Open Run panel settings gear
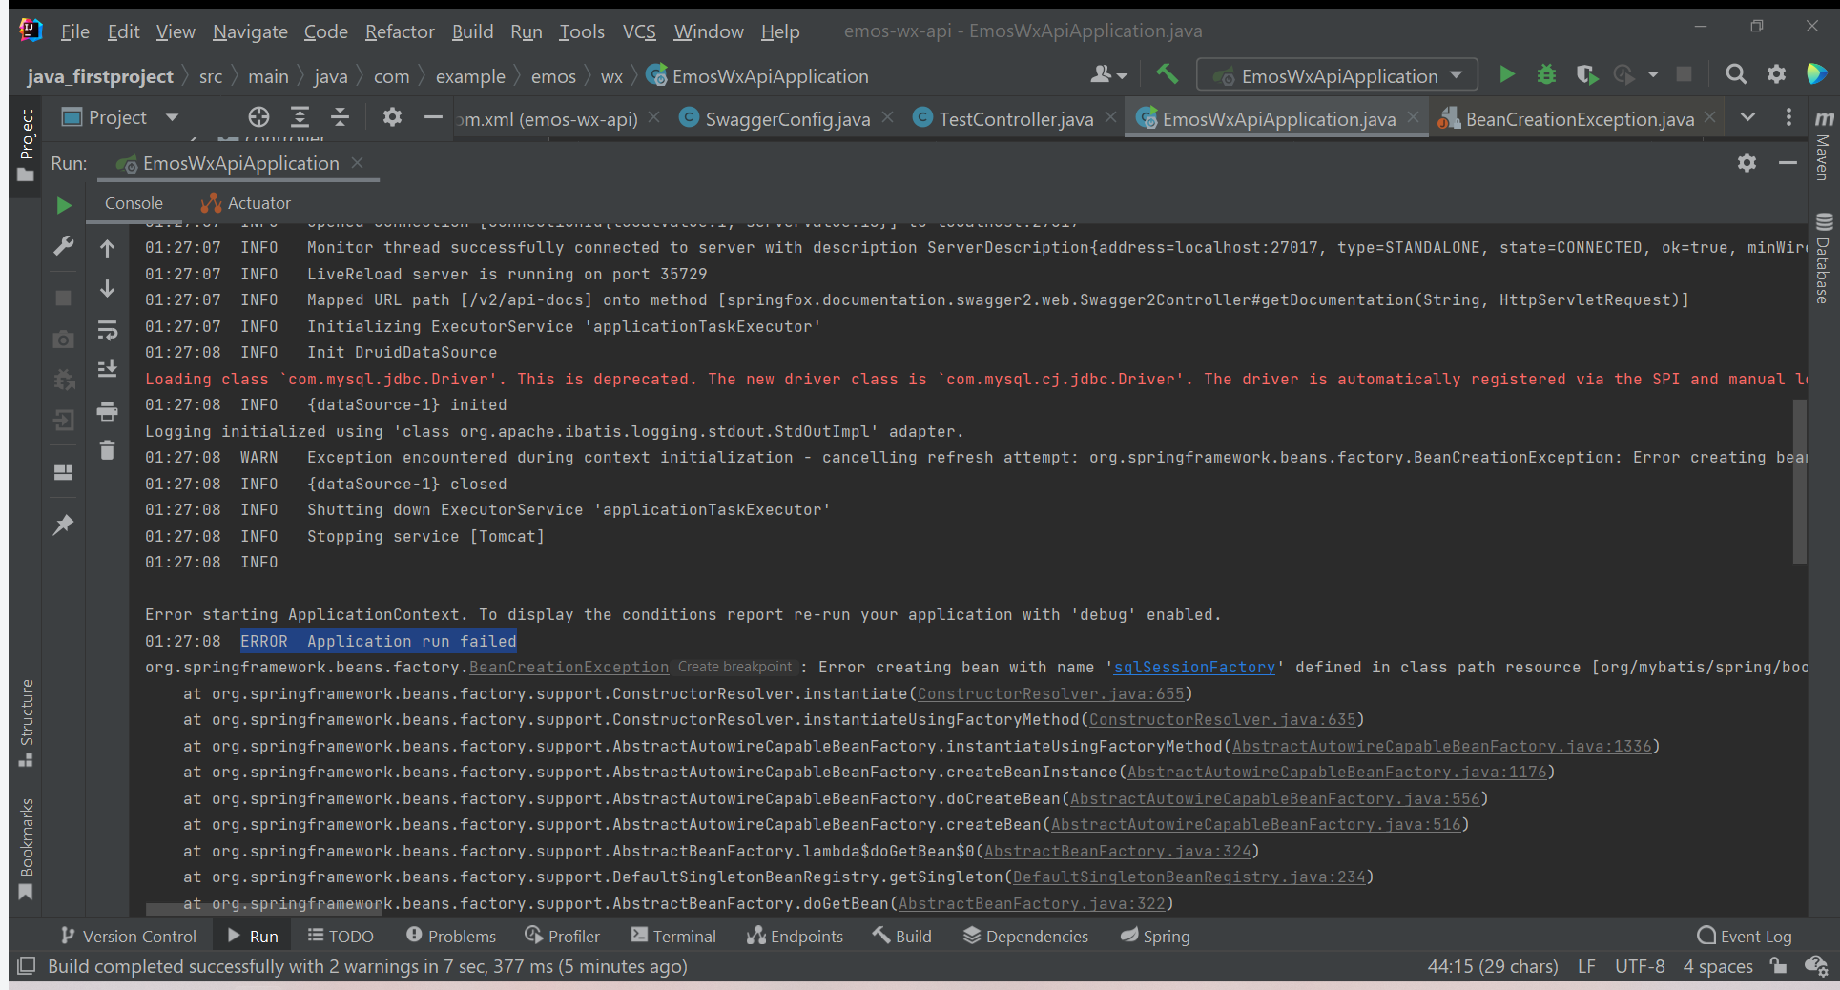 click(1747, 163)
